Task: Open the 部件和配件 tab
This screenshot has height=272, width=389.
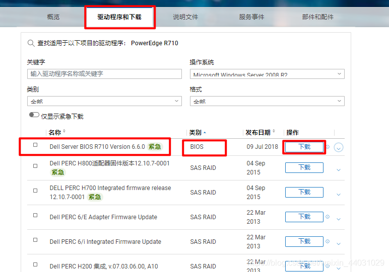Action: [x=318, y=17]
